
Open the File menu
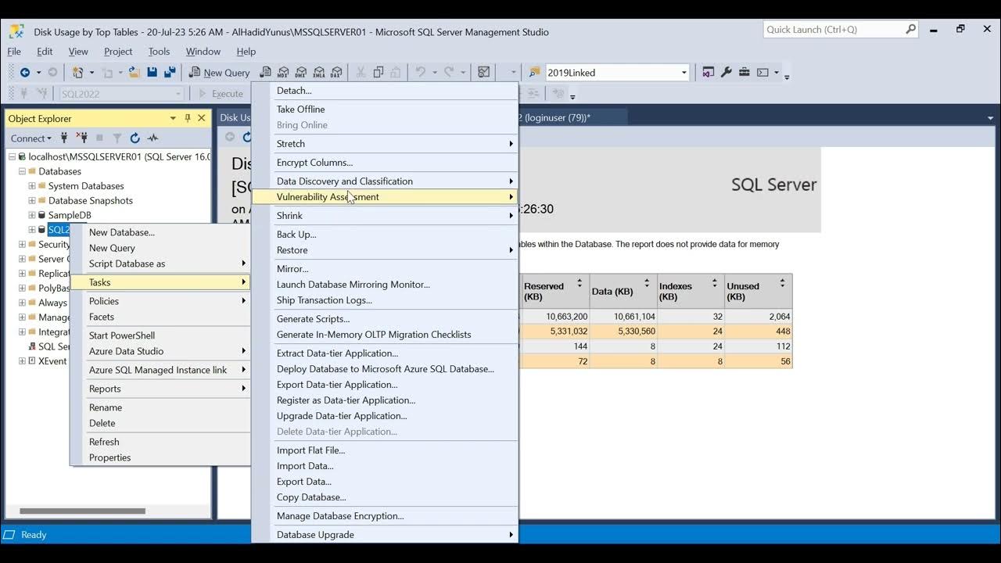click(x=14, y=52)
